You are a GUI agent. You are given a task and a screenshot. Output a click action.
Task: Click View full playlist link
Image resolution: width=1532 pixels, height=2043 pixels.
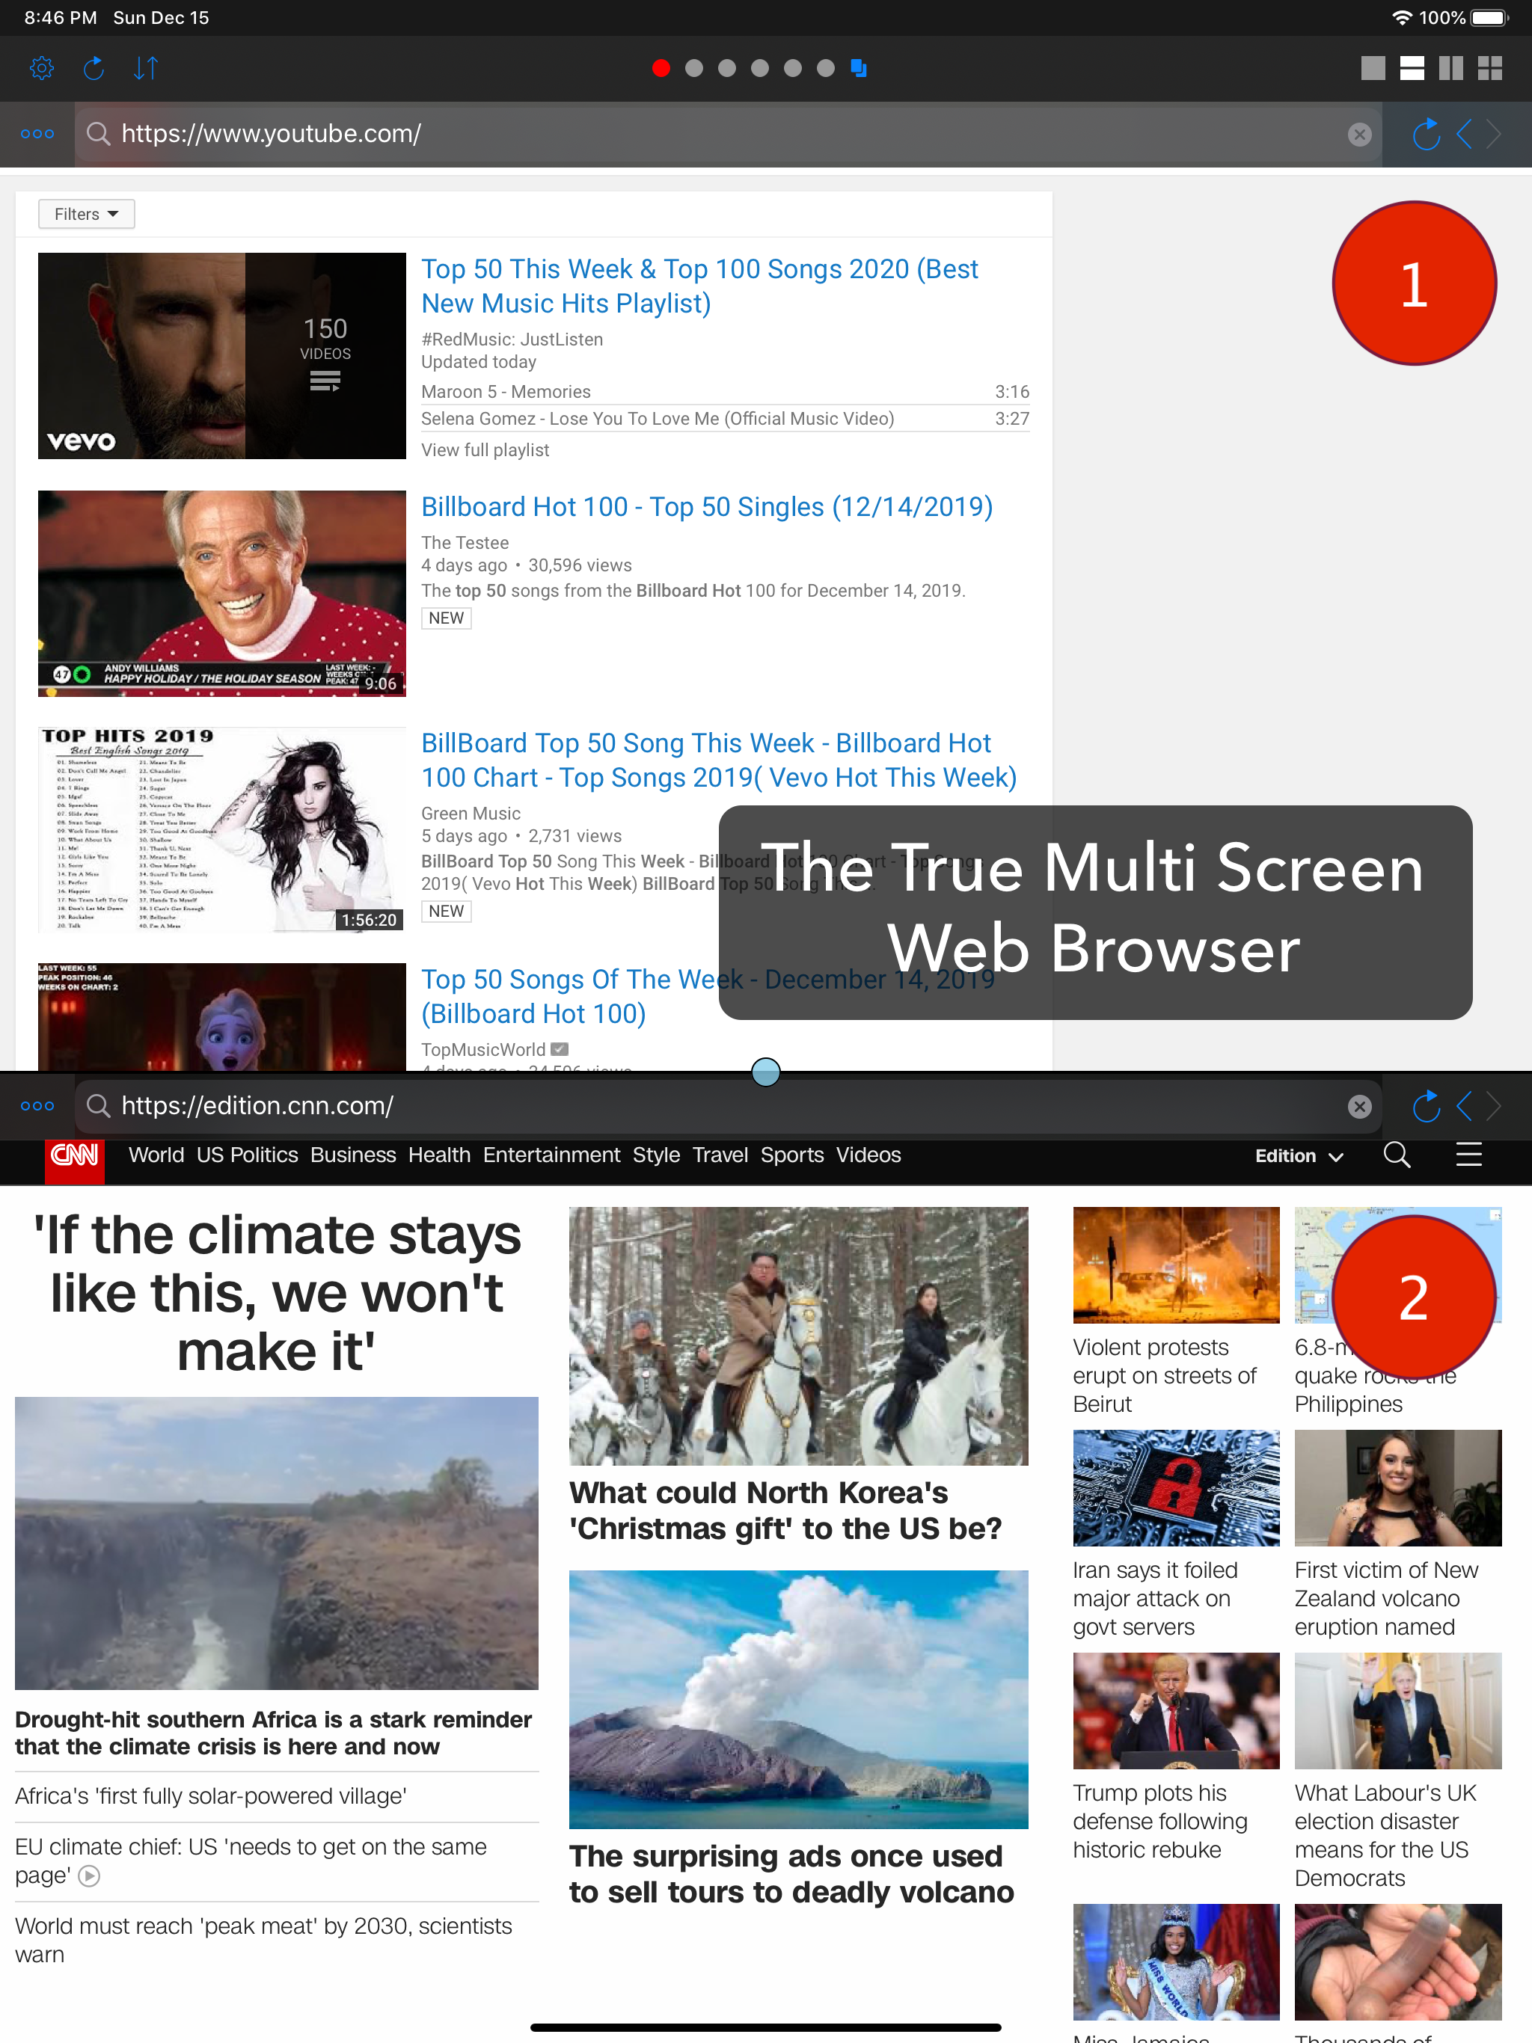[485, 449]
